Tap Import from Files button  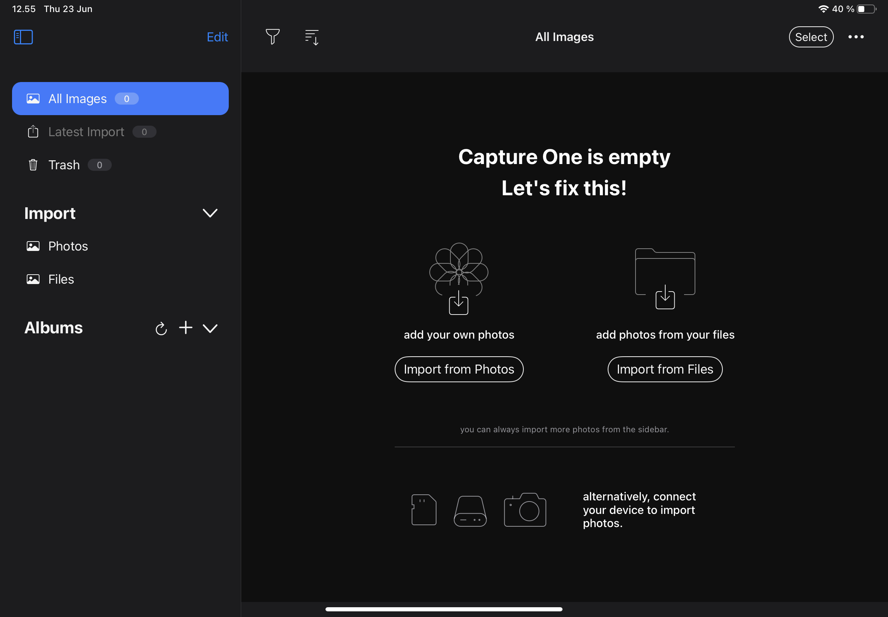point(665,369)
